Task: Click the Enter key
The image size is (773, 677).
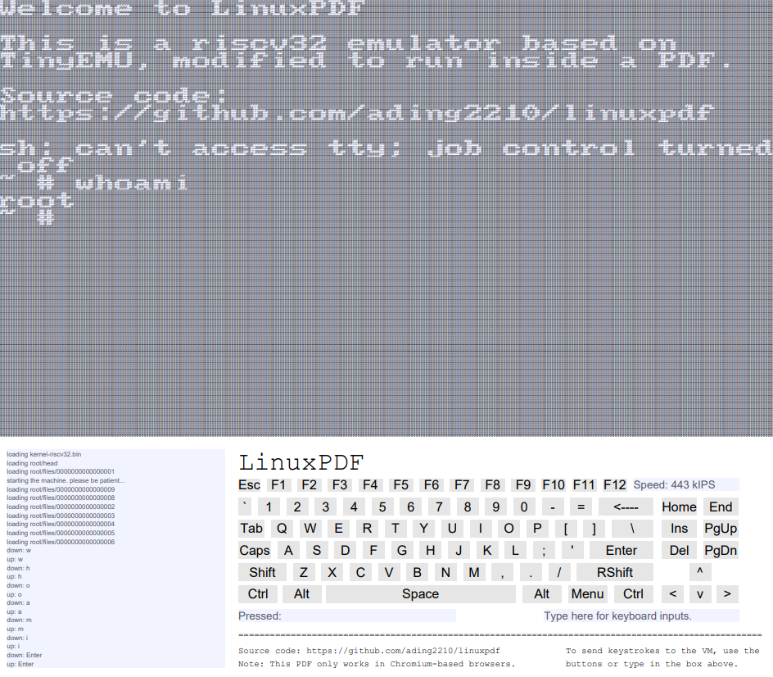Action: click(622, 550)
